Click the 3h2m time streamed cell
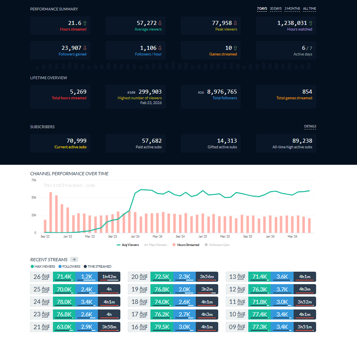 tap(207, 289)
